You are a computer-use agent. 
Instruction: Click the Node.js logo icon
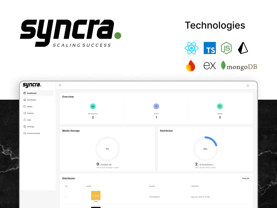(226, 48)
